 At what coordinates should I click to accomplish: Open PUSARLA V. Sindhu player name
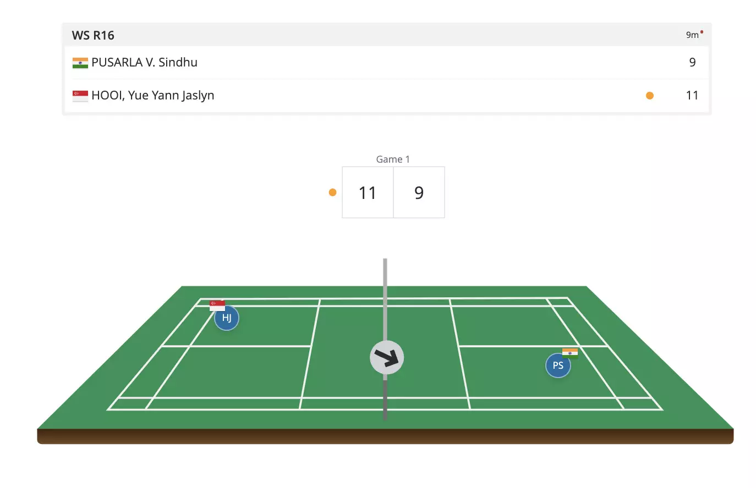tap(144, 63)
